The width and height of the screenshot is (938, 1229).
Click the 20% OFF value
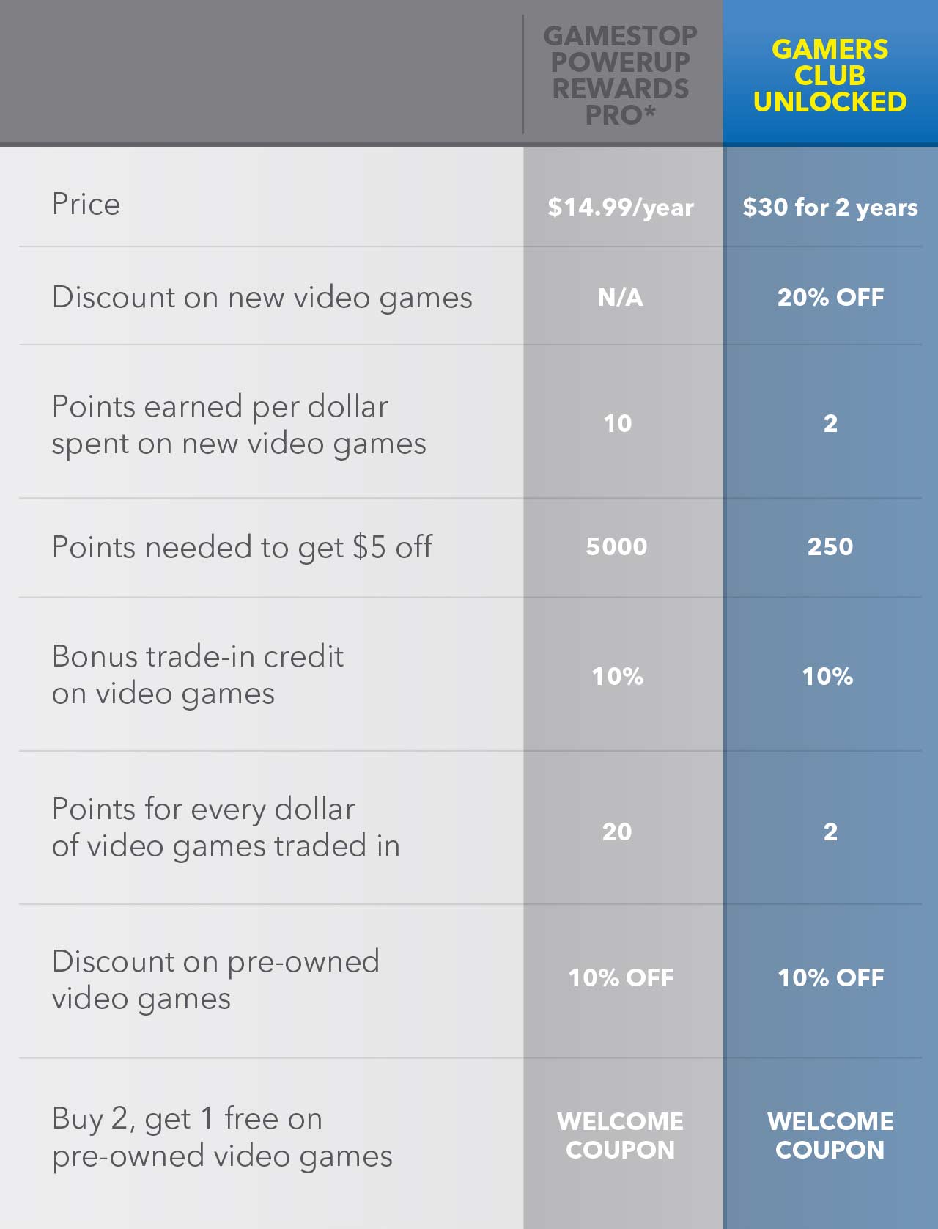[830, 297]
